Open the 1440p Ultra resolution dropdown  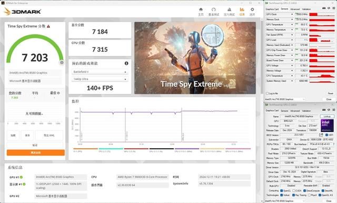100,79
